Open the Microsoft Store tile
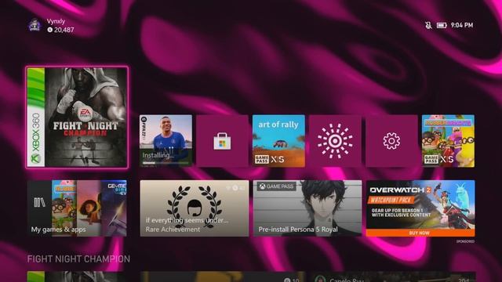 [222, 141]
